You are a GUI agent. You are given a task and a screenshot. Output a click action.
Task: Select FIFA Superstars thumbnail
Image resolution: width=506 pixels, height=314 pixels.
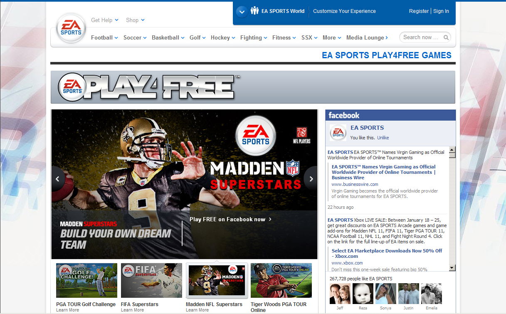pos(151,280)
